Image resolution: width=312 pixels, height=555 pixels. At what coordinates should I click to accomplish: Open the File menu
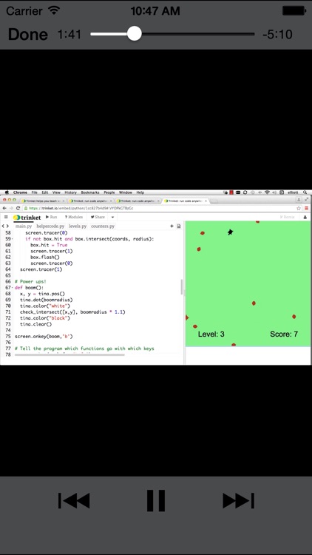click(34, 192)
